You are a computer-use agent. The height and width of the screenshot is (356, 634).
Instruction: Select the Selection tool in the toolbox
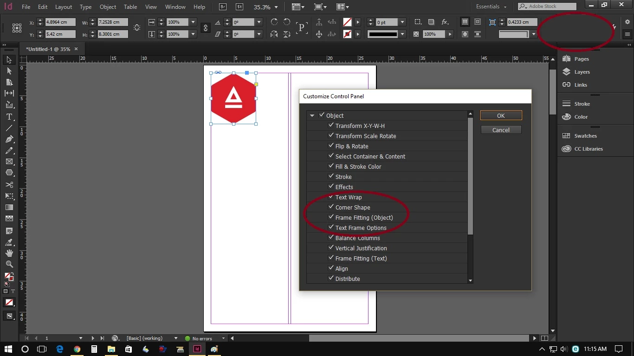(x=9, y=60)
